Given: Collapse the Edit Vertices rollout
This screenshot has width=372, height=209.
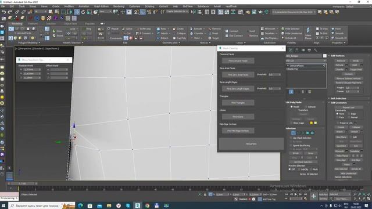Looking at the screenshot, I should coord(337,56).
